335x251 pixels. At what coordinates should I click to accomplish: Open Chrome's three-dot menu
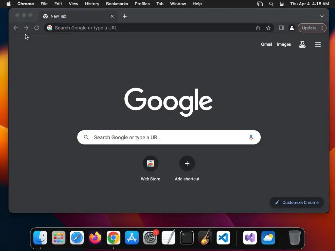(322, 28)
